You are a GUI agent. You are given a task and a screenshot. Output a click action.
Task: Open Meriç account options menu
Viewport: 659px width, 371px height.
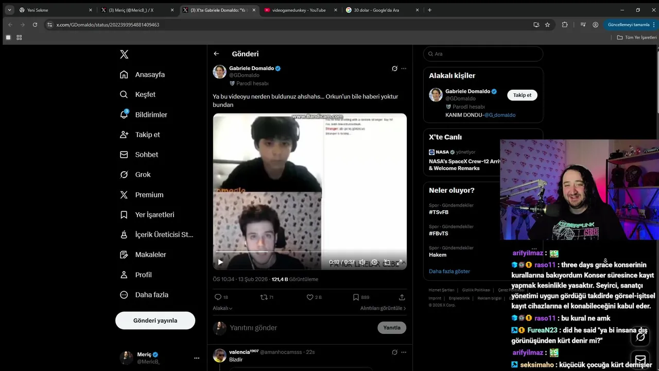(x=197, y=358)
